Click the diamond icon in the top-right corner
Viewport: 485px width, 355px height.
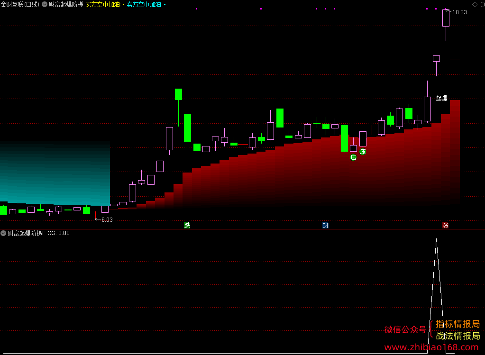475,4
